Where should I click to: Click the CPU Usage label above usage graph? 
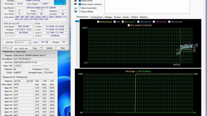pos(130,72)
